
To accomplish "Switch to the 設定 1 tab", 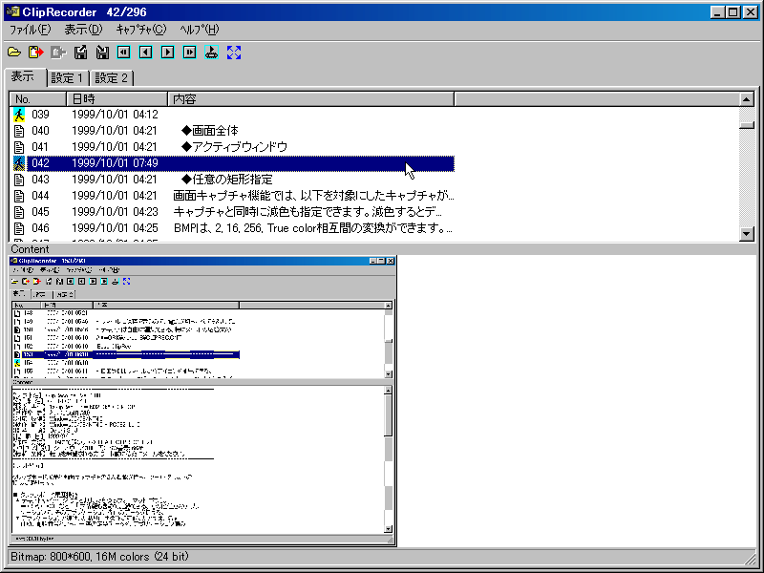I will point(68,78).
